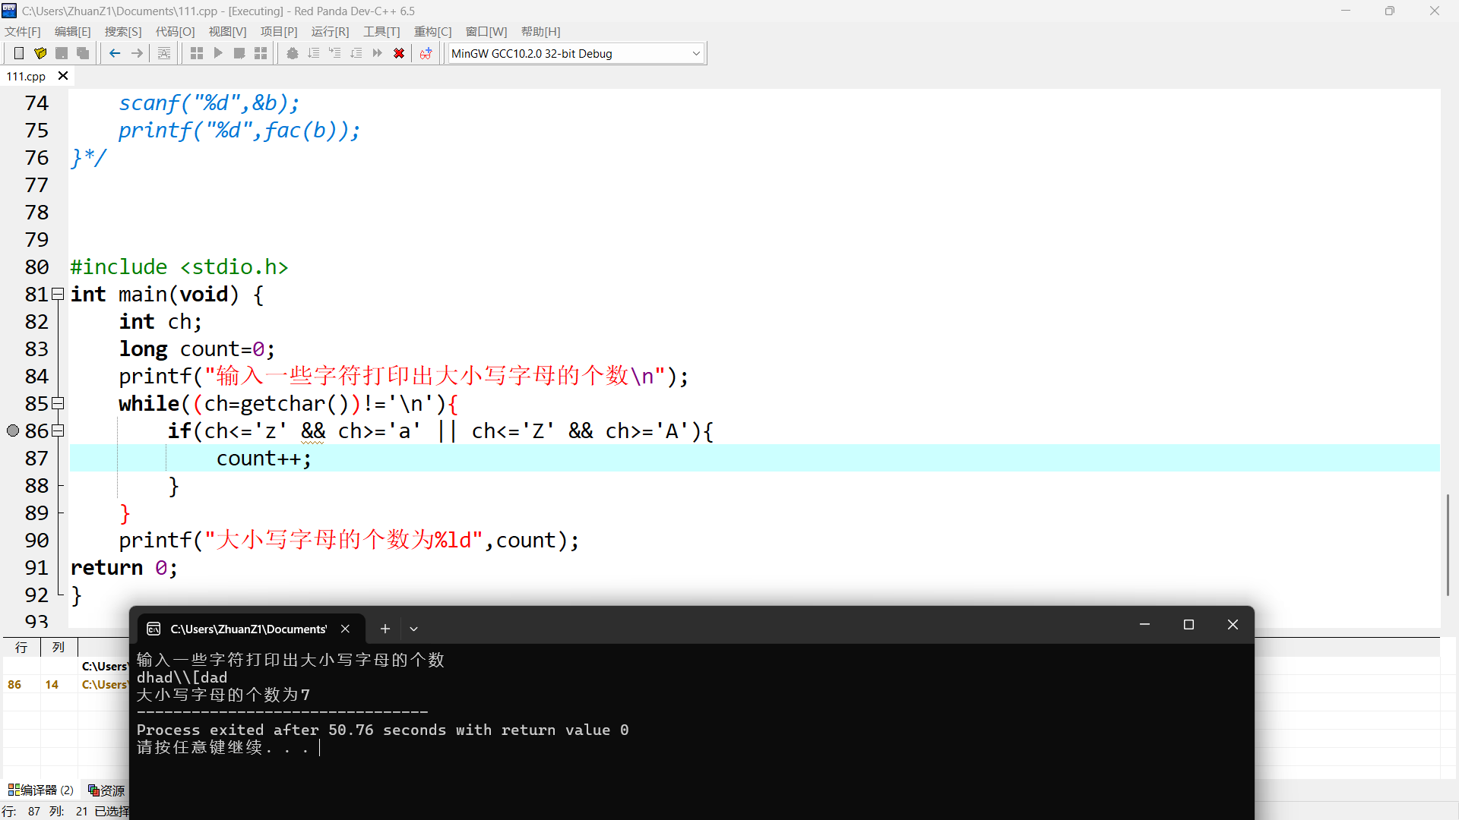Open the 运行[R] menu
The image size is (1459, 820).
[x=330, y=31]
